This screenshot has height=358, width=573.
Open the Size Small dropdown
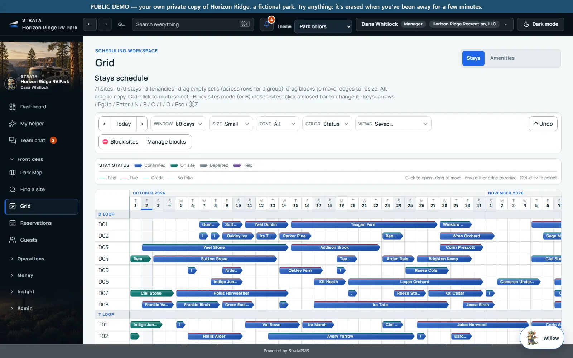(x=231, y=124)
